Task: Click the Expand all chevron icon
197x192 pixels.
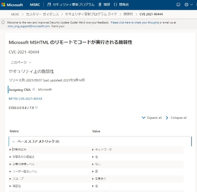Action: coord(143,118)
